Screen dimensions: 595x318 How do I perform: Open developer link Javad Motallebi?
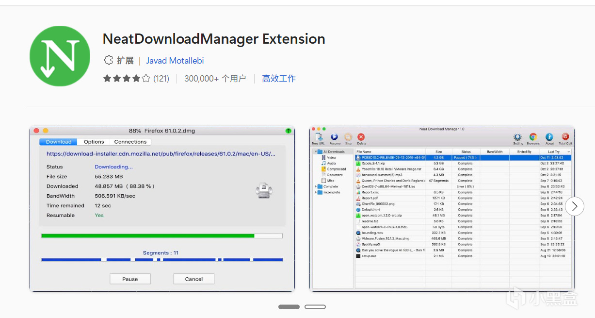(x=175, y=61)
